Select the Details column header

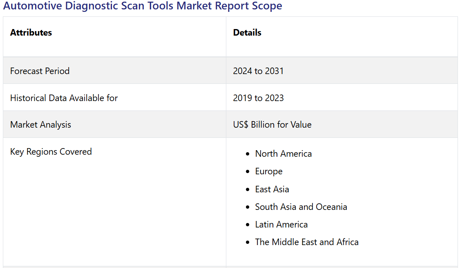[247, 33]
